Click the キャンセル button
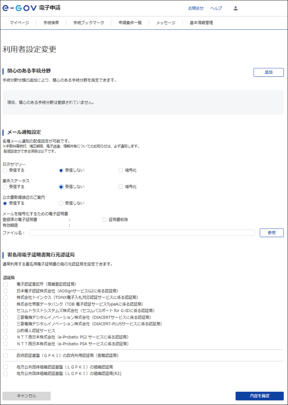 27,396
